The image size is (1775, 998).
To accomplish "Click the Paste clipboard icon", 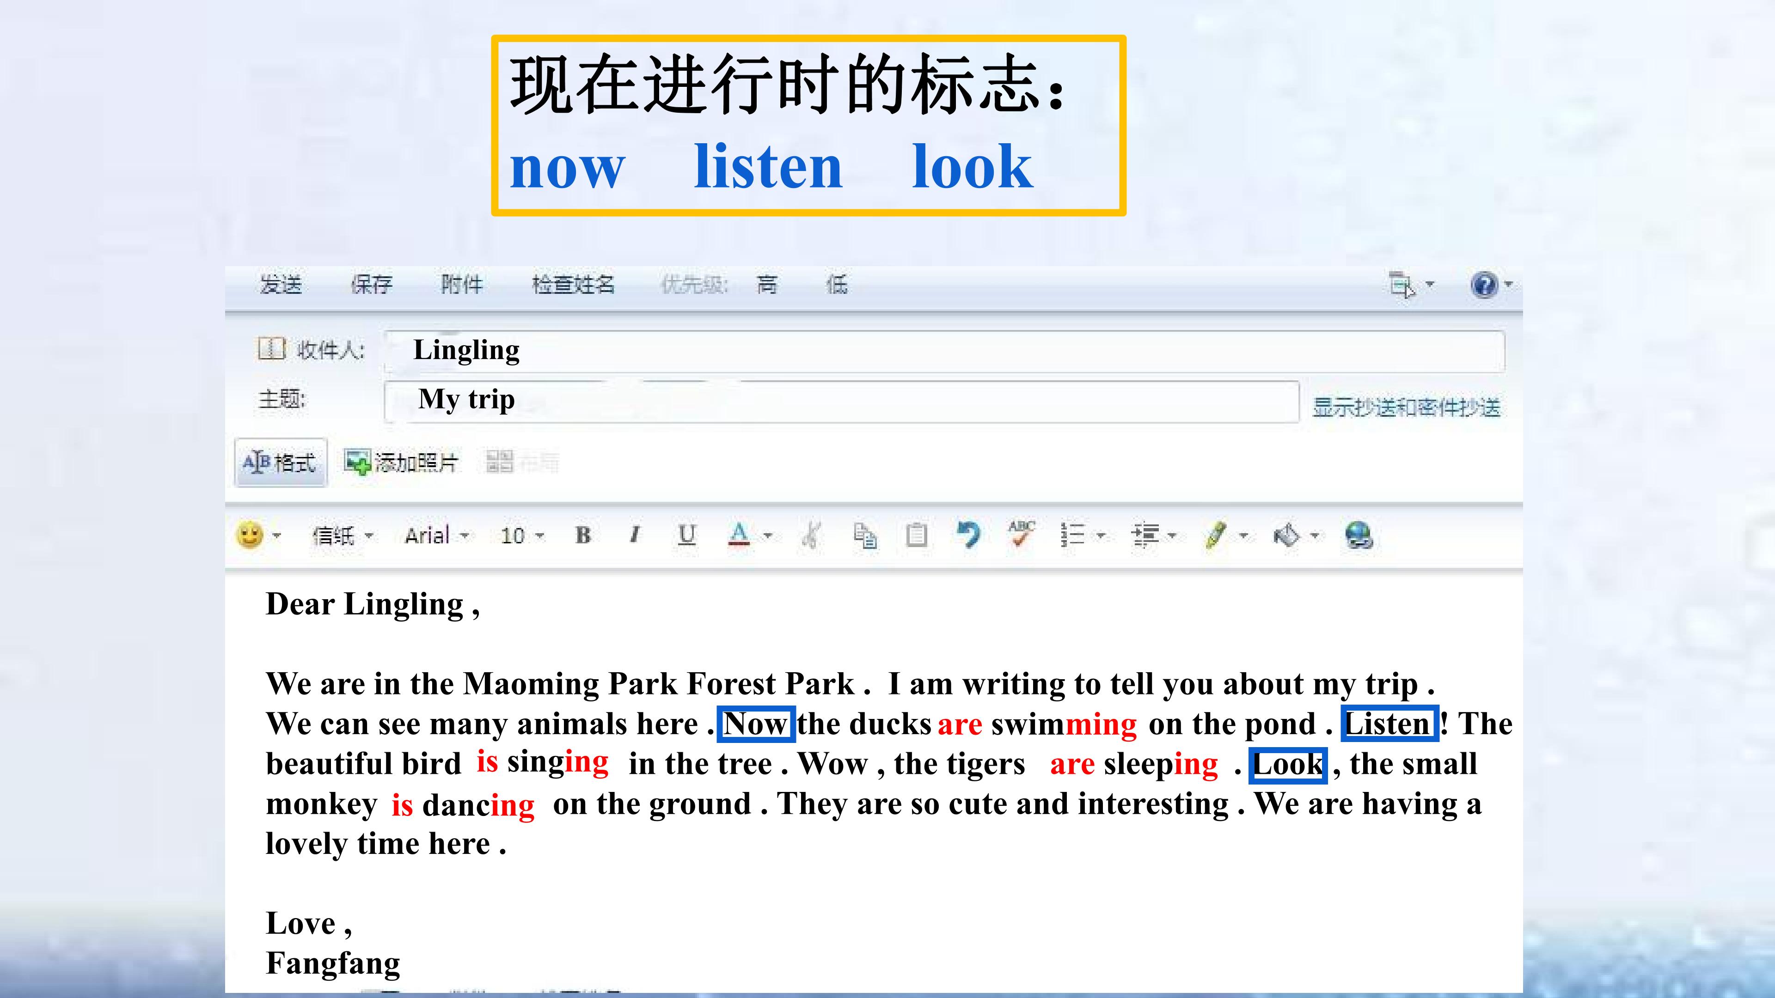I will [x=916, y=535].
